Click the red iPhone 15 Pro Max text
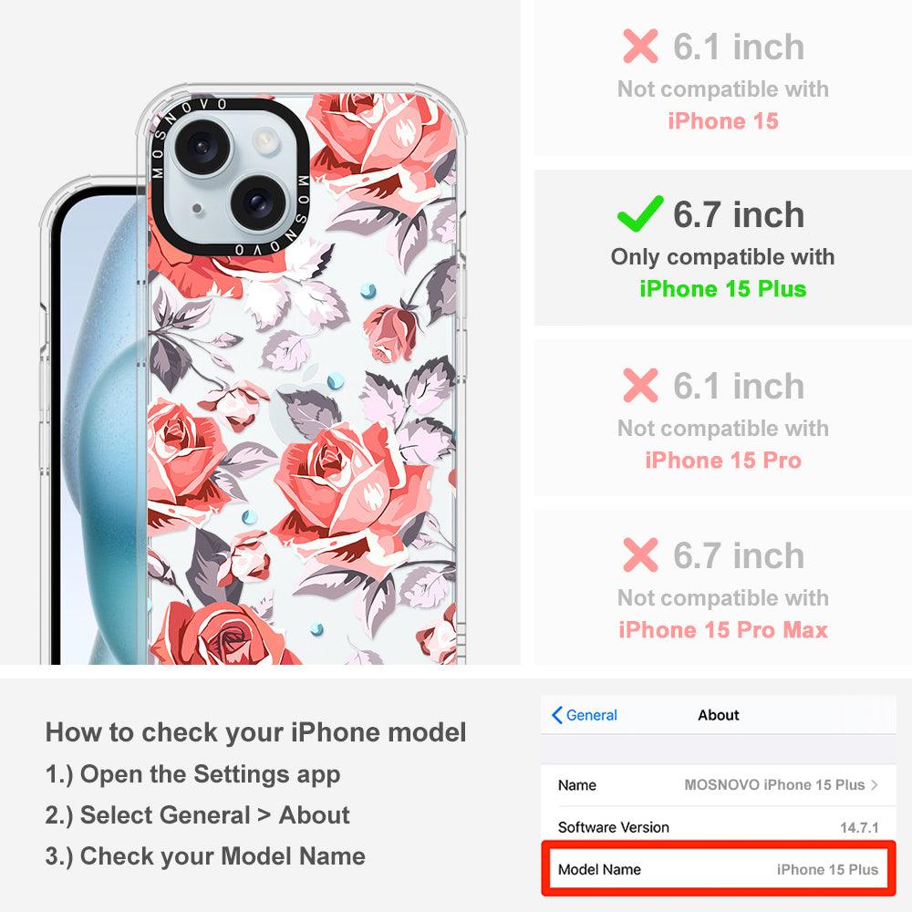This screenshot has height=912, width=912. point(723,630)
